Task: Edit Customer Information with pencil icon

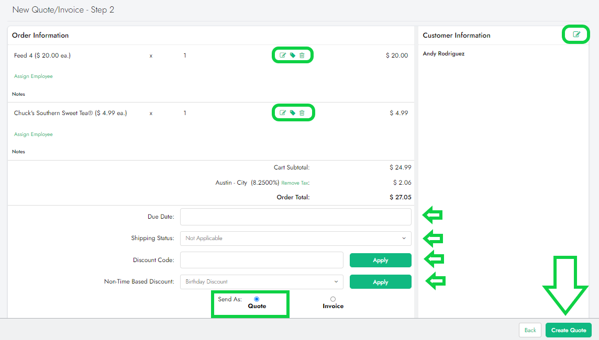Action: 576,35
